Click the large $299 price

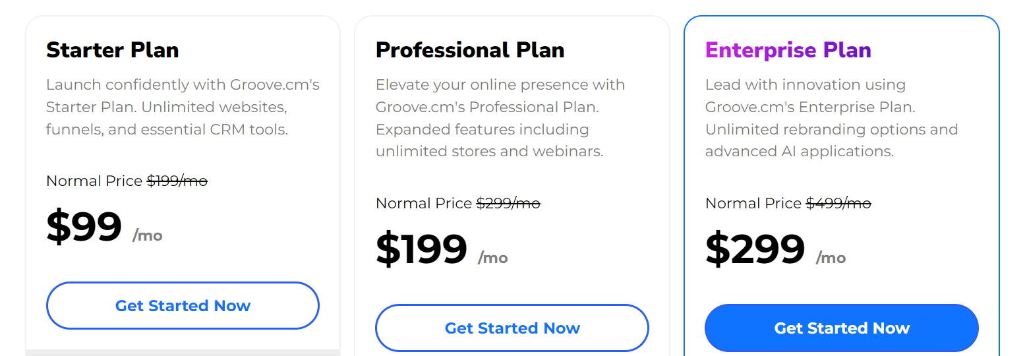pyautogui.click(x=755, y=249)
